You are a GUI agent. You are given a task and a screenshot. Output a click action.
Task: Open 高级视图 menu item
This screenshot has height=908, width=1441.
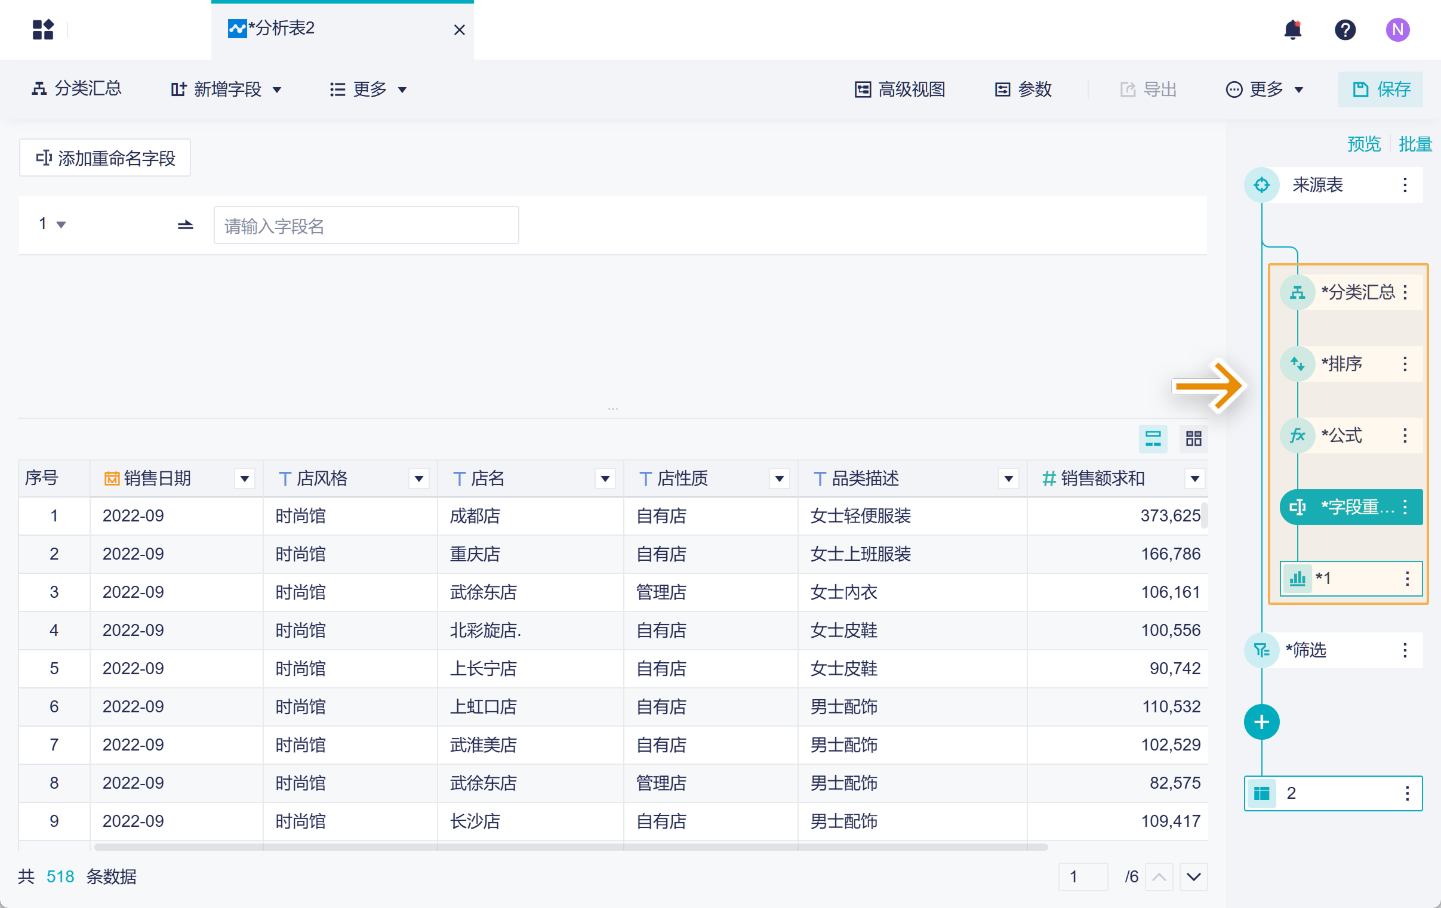(900, 89)
